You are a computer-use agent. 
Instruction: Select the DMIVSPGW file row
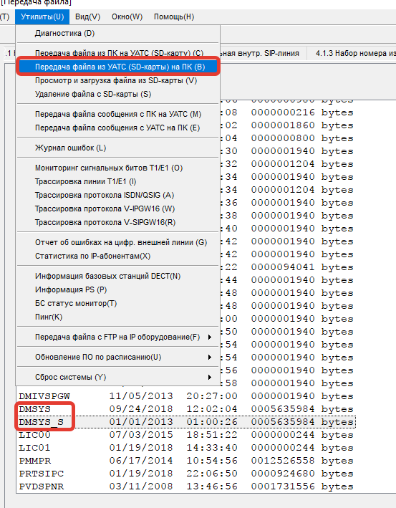(x=186, y=396)
